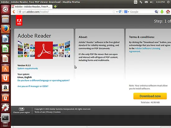Click Adobe Reader product image
The image size is (171, 128).
(x=44, y=50)
